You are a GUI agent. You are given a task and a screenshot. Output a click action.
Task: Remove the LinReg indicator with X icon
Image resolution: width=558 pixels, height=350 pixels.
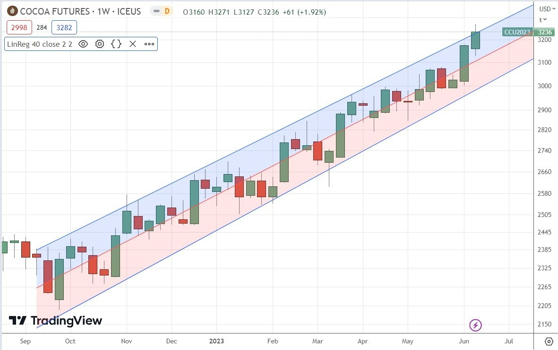132,44
